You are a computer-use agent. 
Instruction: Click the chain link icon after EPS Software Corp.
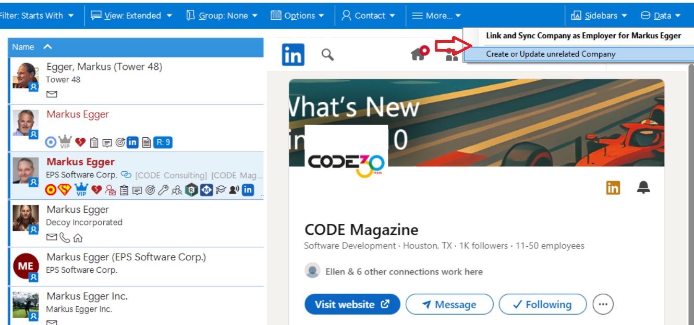click(126, 175)
